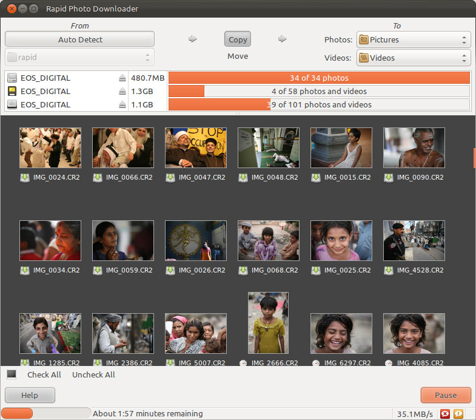Select the IMG_0026.CR2 statue thumbnail

point(195,240)
